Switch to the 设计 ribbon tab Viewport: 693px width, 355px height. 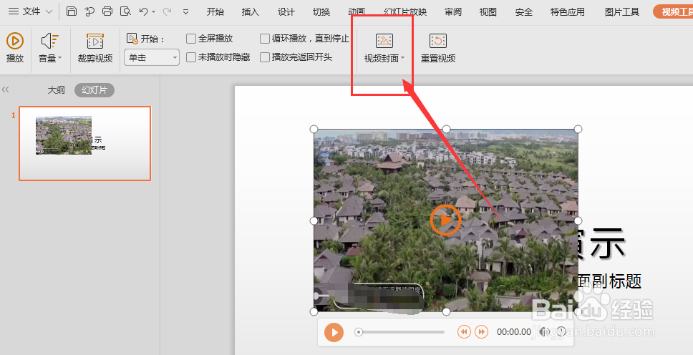(x=286, y=12)
